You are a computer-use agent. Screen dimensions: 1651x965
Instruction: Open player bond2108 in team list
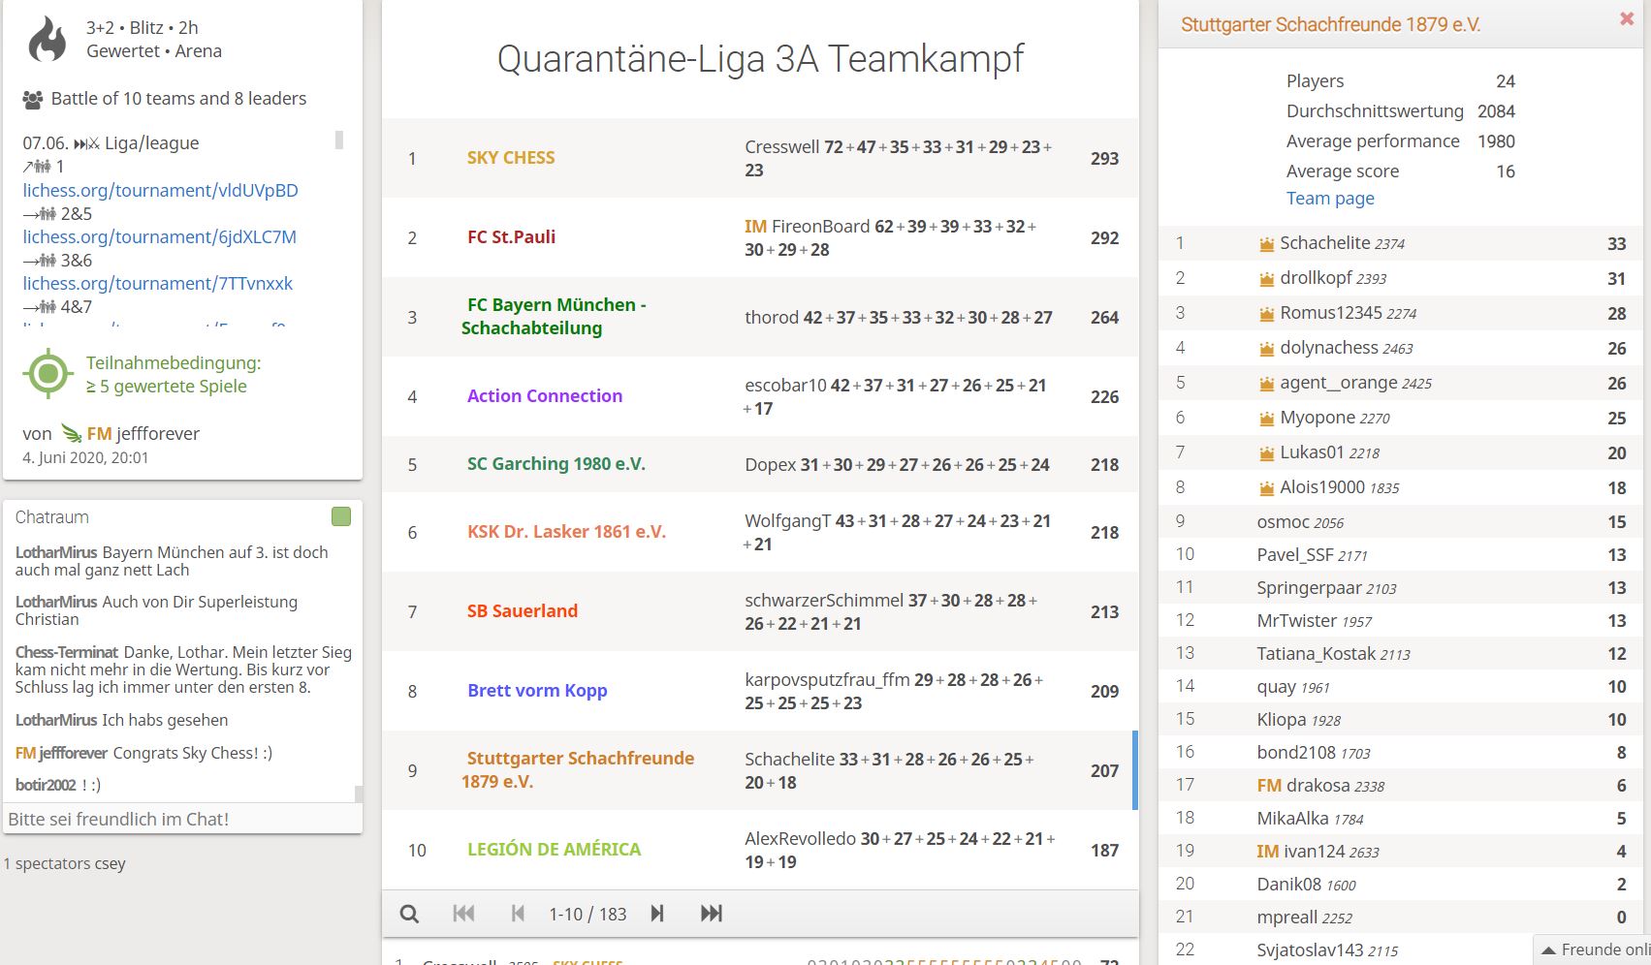click(x=1314, y=753)
